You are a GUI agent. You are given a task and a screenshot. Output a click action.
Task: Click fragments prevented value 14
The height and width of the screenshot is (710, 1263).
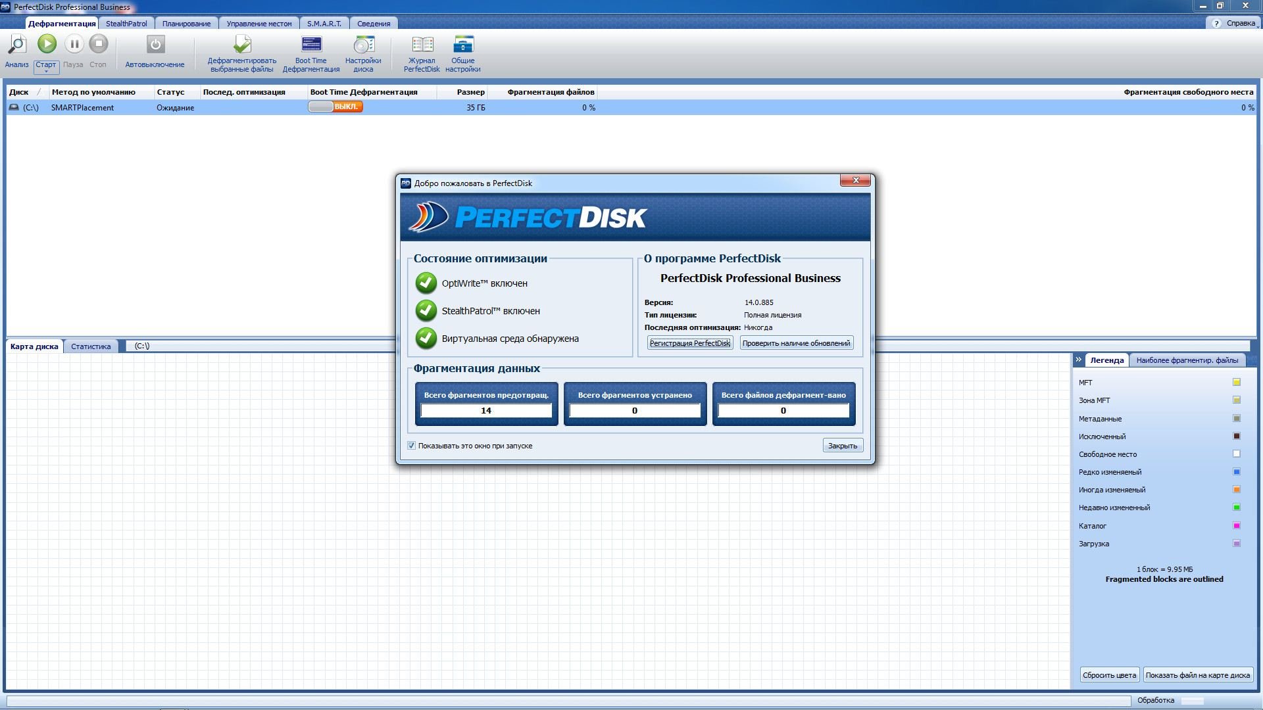pyautogui.click(x=486, y=410)
